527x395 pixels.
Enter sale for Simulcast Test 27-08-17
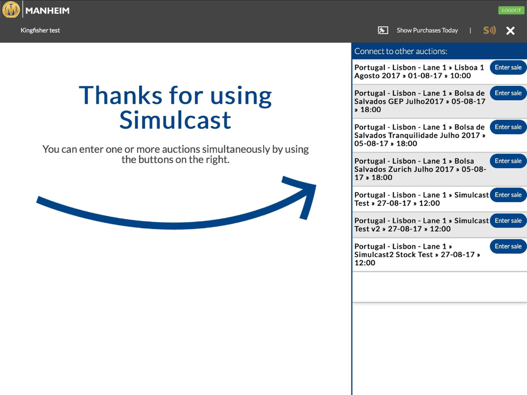pos(508,195)
